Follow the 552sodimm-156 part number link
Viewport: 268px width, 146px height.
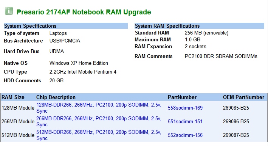coord(185,135)
